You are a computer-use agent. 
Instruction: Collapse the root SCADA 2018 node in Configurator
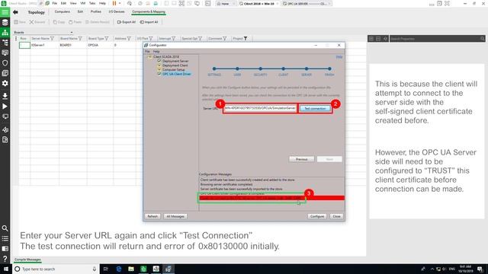pos(149,57)
